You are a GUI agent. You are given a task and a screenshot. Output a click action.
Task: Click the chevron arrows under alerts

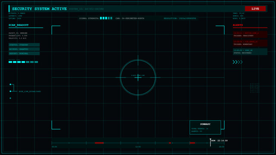click(238, 62)
